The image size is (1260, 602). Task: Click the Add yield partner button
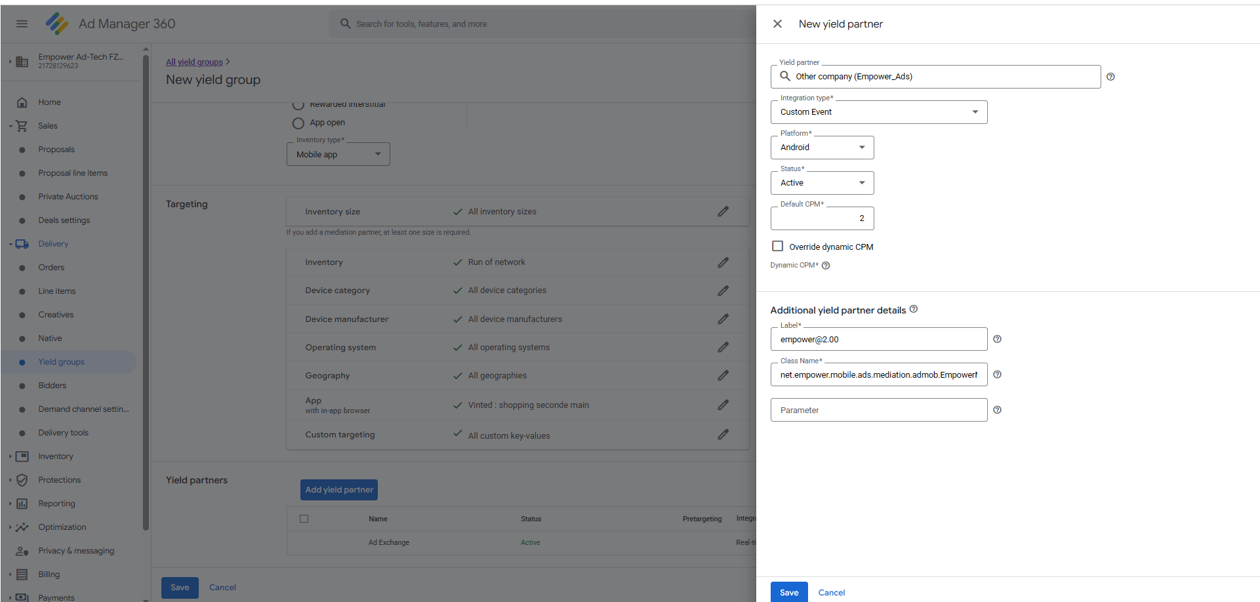click(338, 489)
